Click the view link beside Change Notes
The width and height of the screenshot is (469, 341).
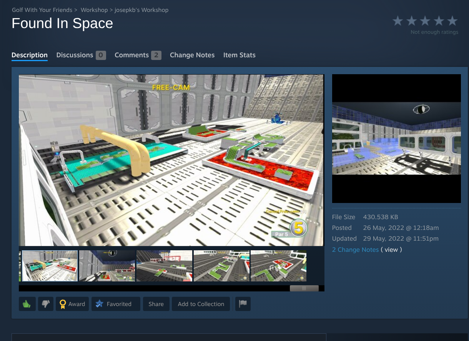(391, 250)
